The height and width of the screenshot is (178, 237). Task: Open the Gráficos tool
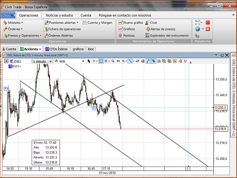pyautogui.click(x=127, y=29)
